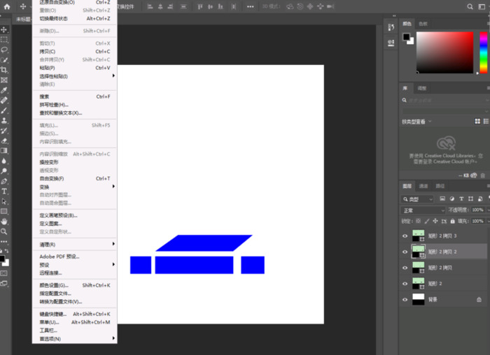
Task: Click 定义画笔预设(B)... menu entry
Action: click(58, 215)
